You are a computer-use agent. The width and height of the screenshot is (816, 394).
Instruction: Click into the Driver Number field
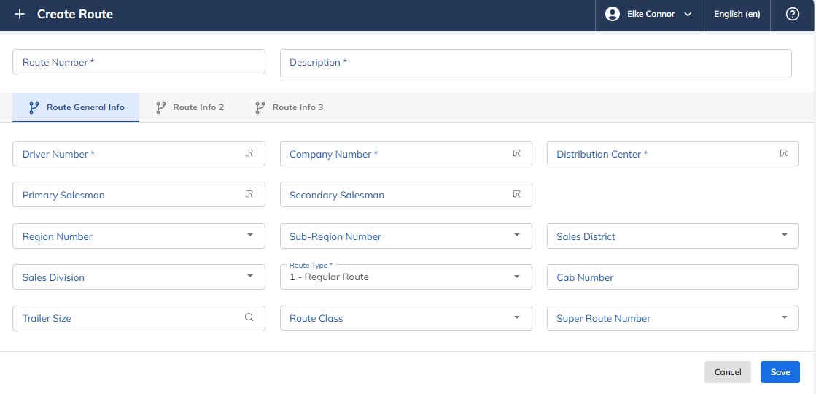(x=139, y=154)
